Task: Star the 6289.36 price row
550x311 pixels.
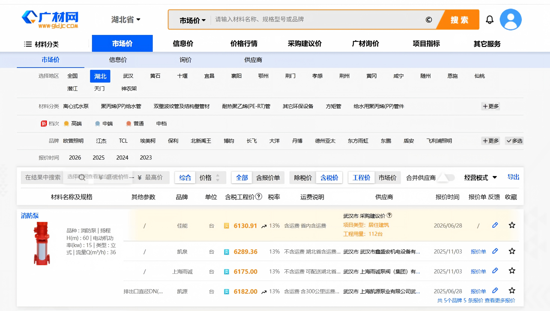Action: click(512, 251)
